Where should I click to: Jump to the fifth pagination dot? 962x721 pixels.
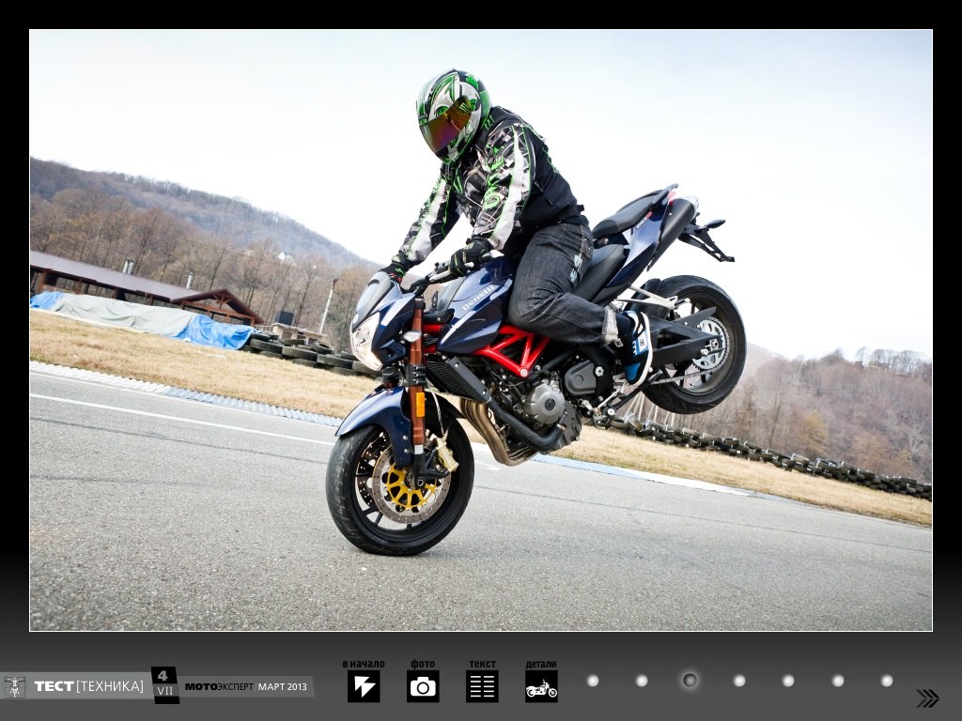point(788,681)
